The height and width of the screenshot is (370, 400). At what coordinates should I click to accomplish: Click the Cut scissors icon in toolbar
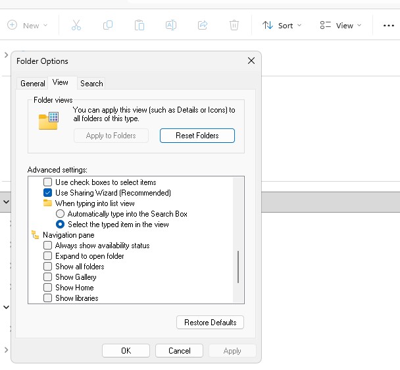76,26
